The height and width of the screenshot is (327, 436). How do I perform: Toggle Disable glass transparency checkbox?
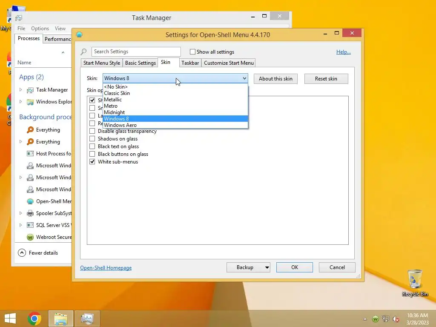(92, 131)
